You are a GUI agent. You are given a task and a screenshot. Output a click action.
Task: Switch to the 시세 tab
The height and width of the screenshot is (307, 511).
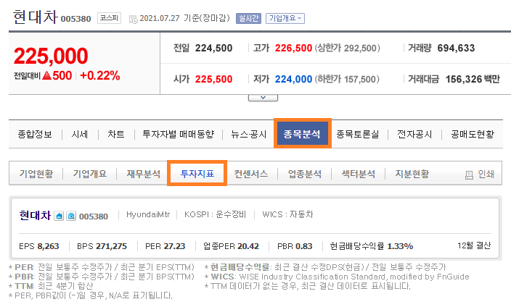point(80,134)
